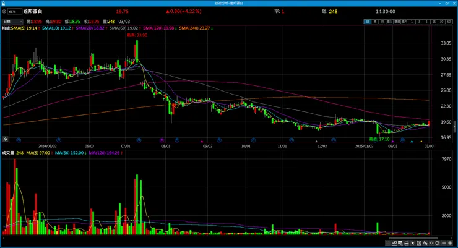Open the 日線 period dropdown
Image resolution: width=458 pixels, height=248 pixels.
[12, 21]
